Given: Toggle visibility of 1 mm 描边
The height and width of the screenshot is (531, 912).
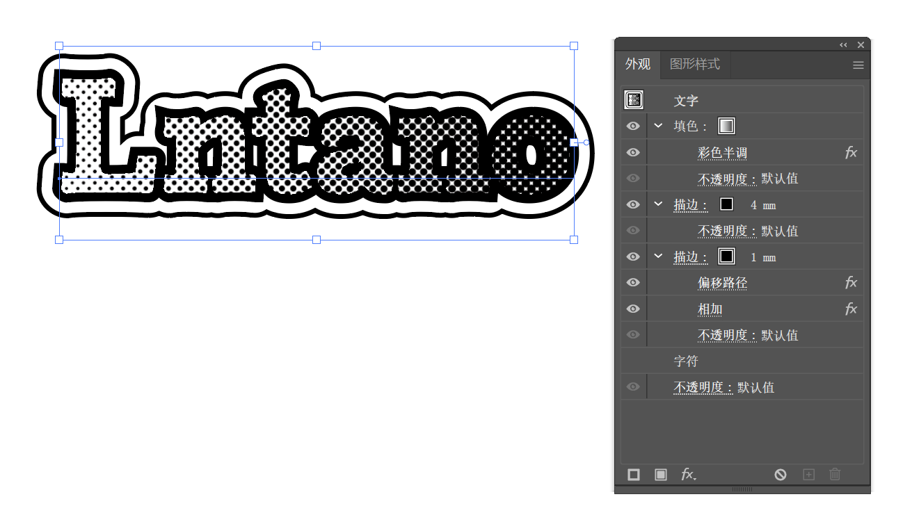Looking at the screenshot, I should pyautogui.click(x=633, y=256).
